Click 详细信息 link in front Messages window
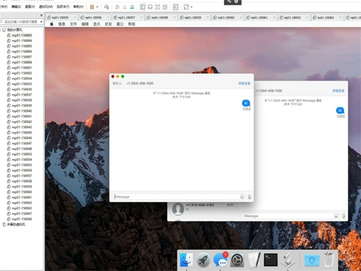The height and width of the screenshot is (271, 361). tap(244, 84)
